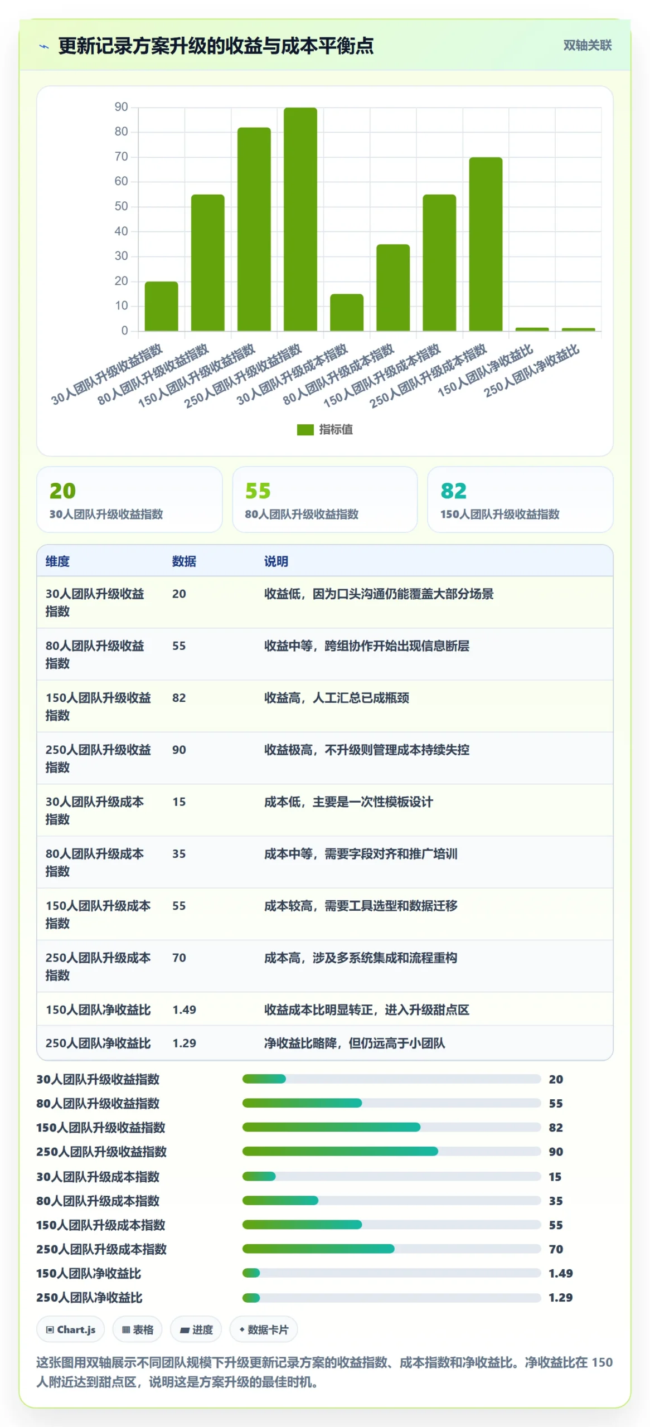Select table cell 收益中等，跨组协作开始出现信息断层
Image resolution: width=650 pixels, height=1427 pixels.
367,646
